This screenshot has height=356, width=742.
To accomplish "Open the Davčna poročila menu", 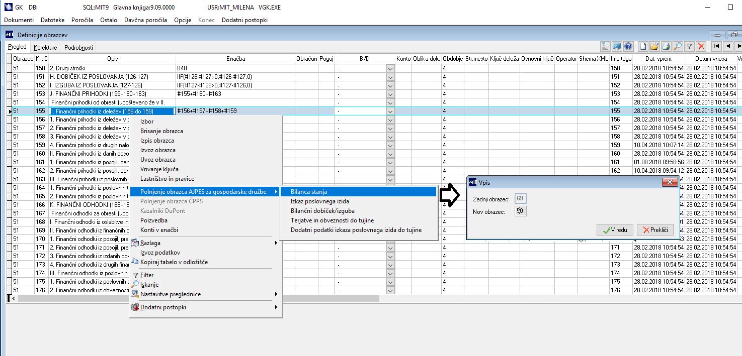I will click(145, 20).
